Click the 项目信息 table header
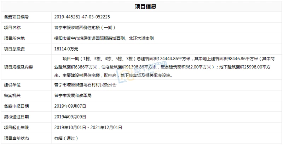 tap(145, 6)
